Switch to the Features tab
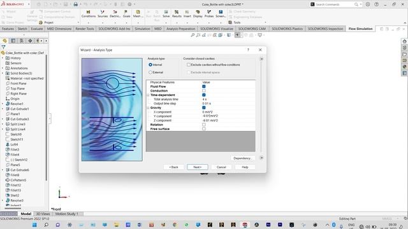Image resolution: width=408 pixels, height=229 pixels. [x=8, y=29]
